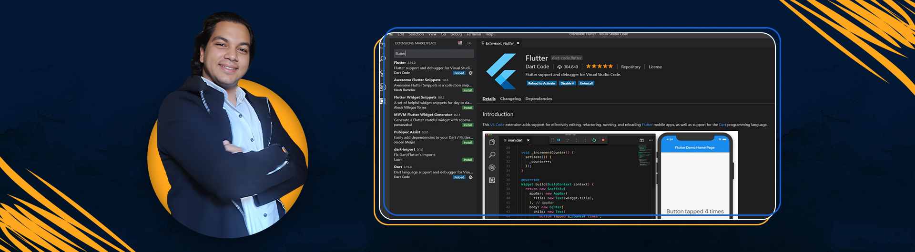
Task: Click Extensions icon in the preview image
Action: tap(492, 180)
